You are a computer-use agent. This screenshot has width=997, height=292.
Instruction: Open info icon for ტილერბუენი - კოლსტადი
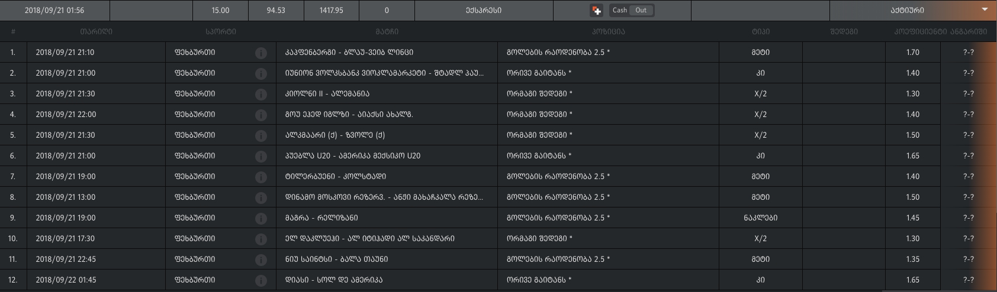[260, 177]
